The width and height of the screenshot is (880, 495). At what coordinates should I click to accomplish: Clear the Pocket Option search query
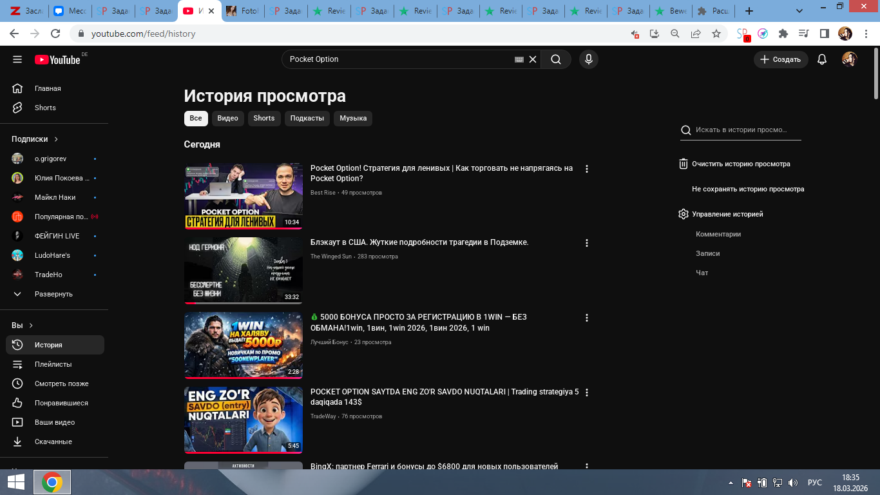(x=533, y=59)
